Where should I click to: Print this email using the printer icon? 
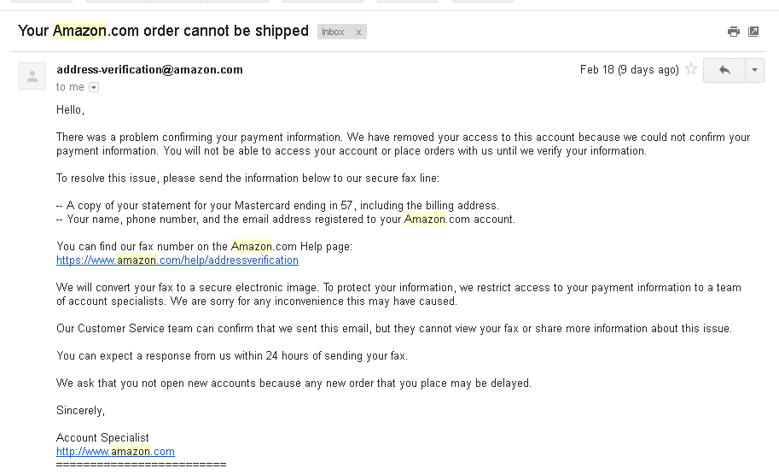pos(733,32)
